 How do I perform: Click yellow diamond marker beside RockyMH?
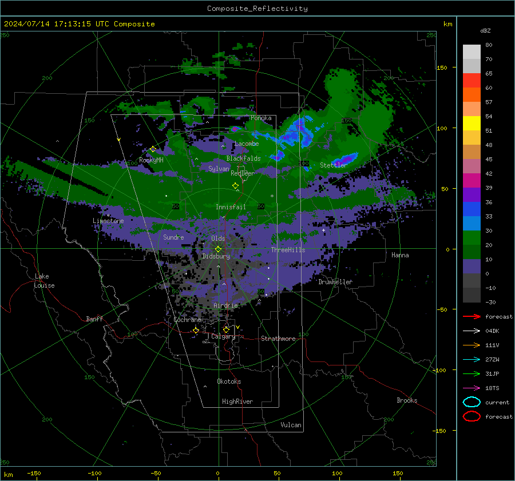pos(153,149)
